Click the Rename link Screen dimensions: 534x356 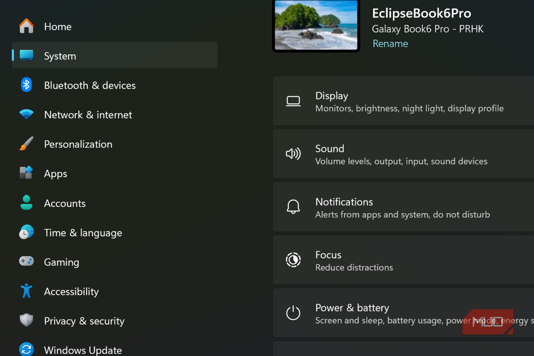click(390, 44)
